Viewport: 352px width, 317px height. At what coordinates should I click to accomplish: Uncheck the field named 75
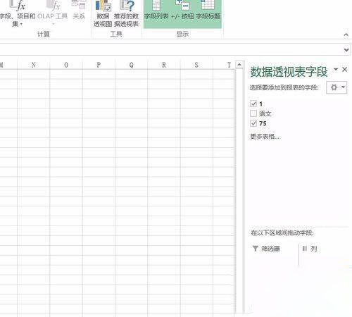coord(253,123)
